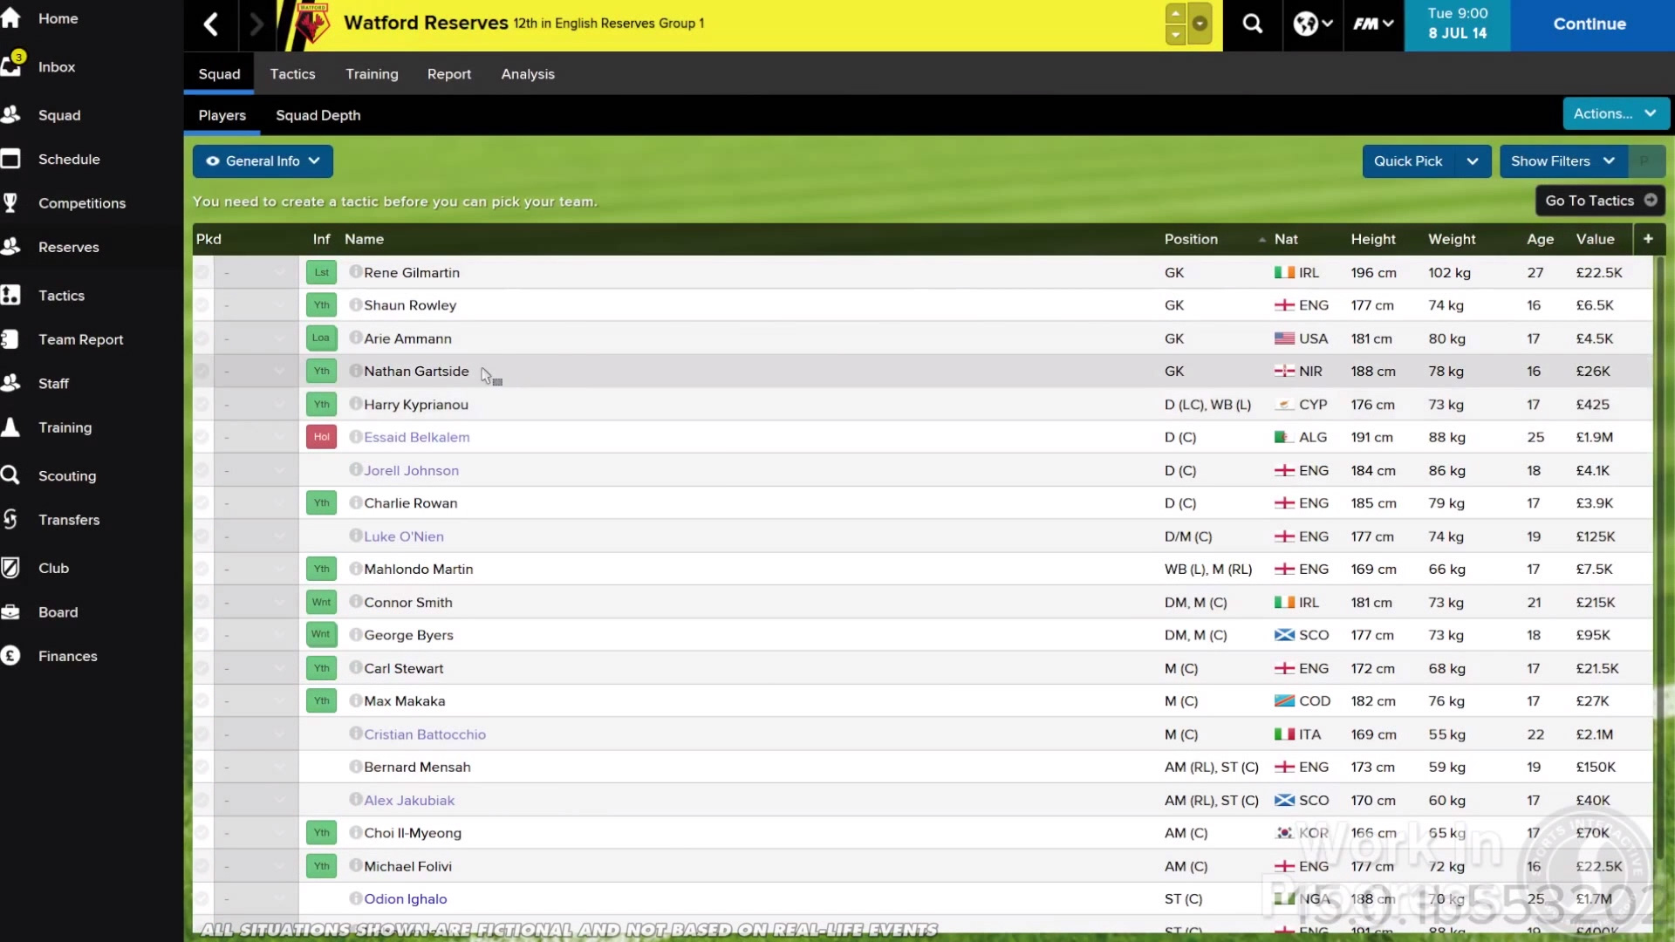Click the Watford club badge
Screen dimensions: 1675x942
tap(311, 24)
